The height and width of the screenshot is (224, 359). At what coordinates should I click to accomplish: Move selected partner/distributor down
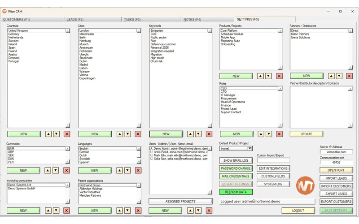tap(339, 76)
